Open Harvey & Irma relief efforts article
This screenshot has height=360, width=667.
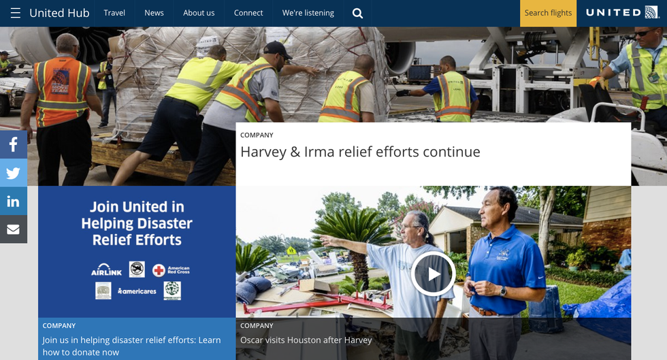point(360,152)
